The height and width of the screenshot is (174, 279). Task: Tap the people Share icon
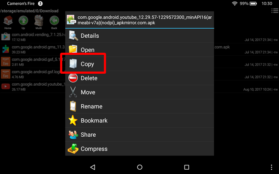point(73,135)
